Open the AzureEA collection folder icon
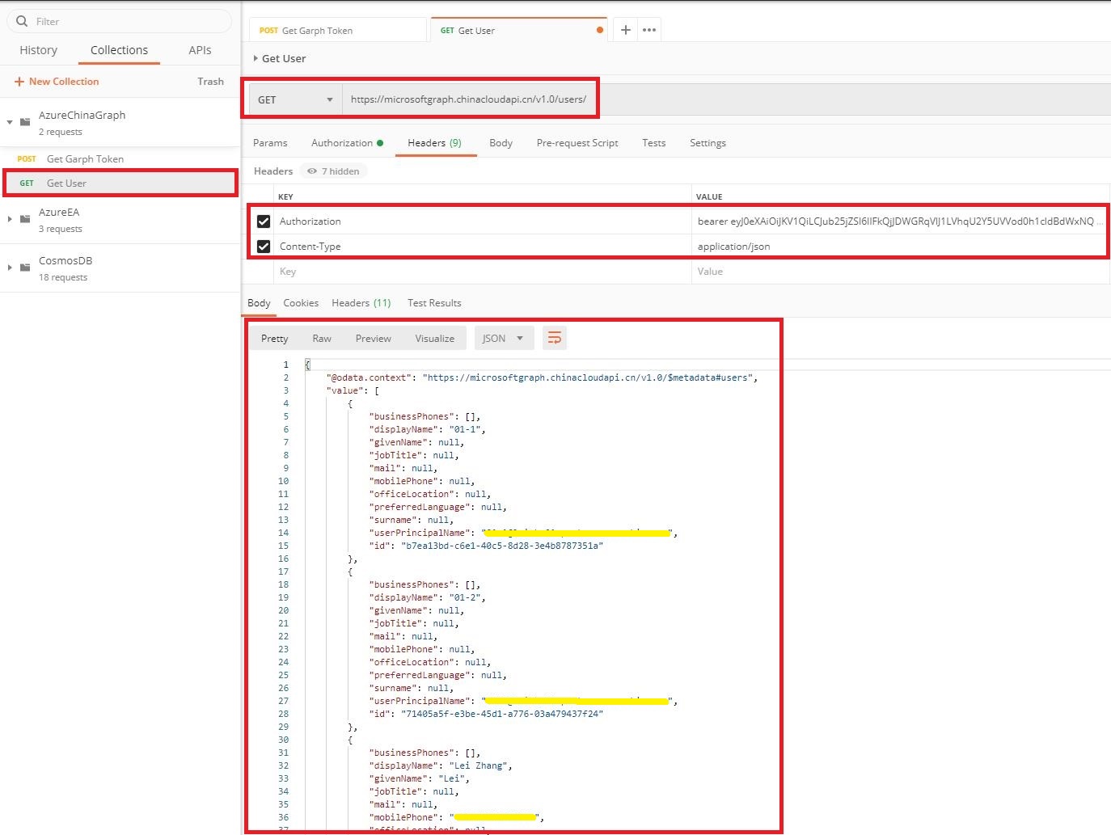This screenshot has height=835, width=1111. pyautogui.click(x=25, y=219)
